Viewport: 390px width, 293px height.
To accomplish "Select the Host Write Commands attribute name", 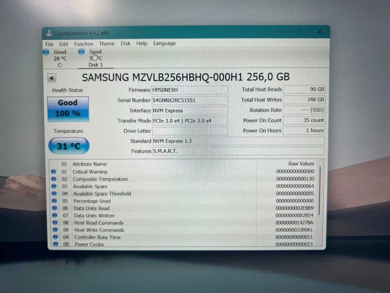I will coord(99,230).
